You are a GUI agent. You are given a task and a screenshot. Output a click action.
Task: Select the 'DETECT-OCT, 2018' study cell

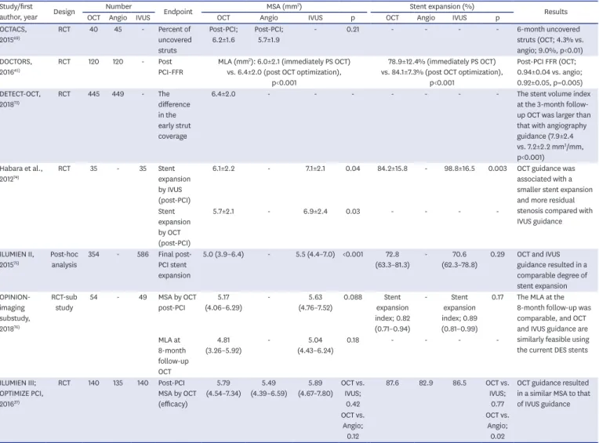[x=20, y=99]
